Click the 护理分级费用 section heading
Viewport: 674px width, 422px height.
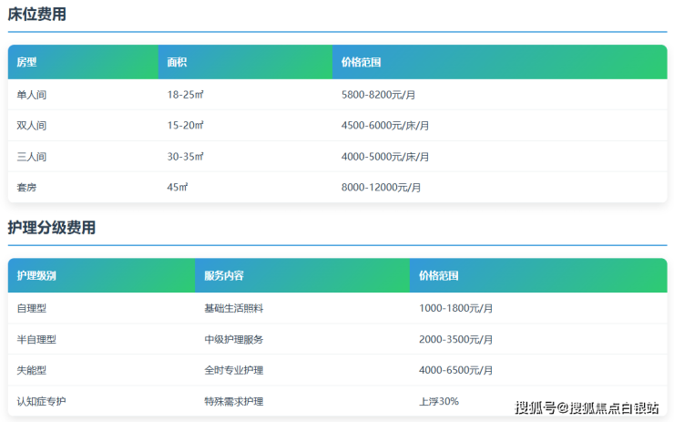pyautogui.click(x=51, y=228)
